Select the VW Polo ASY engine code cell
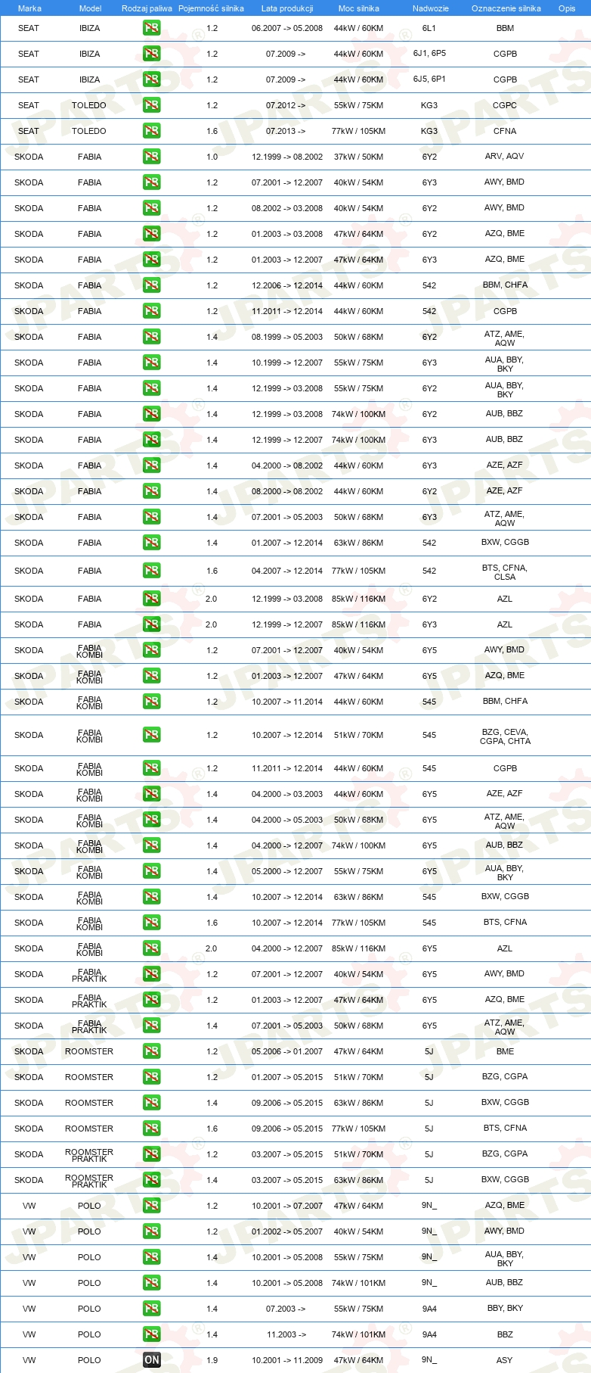The width and height of the screenshot is (591, 1373). [505, 1360]
